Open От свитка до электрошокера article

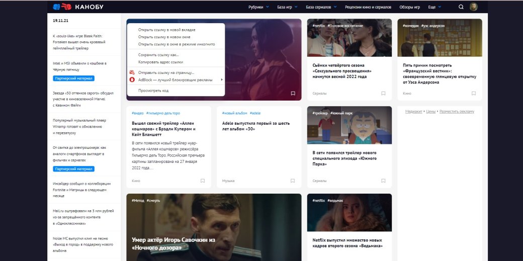(79, 154)
